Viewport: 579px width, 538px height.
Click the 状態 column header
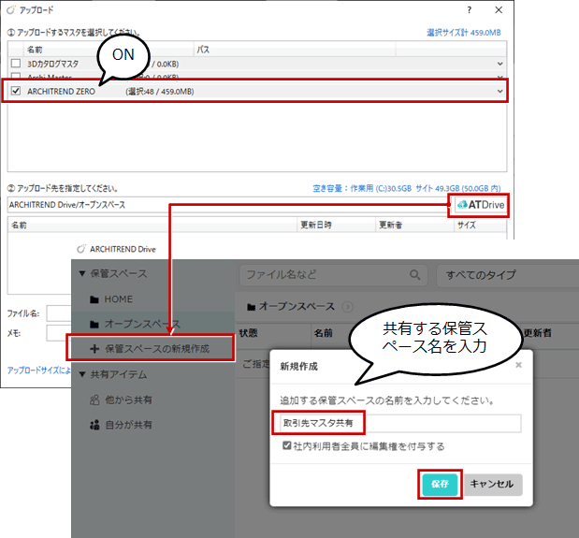[248, 333]
